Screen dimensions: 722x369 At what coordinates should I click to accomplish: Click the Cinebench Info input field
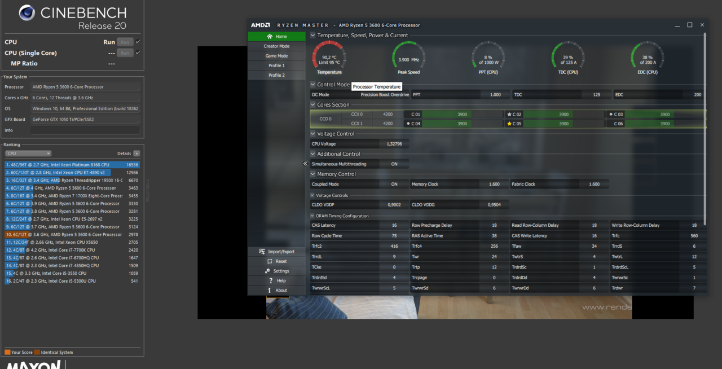pyautogui.click(x=85, y=130)
